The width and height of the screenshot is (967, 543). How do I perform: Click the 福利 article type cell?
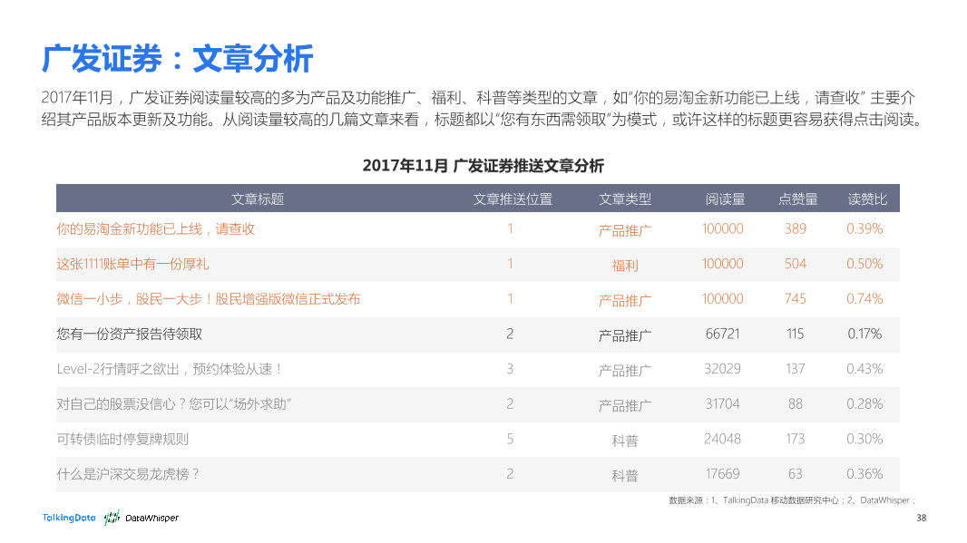coord(625,266)
